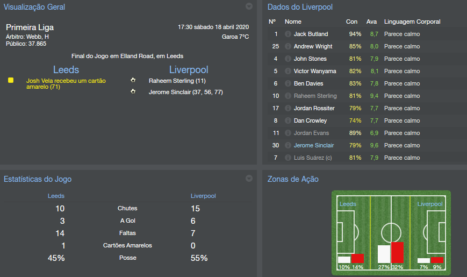The height and width of the screenshot is (277, 467).
Task: Click the goal ball icon beside Jerome Sinclair's goals
Action: coord(133,92)
